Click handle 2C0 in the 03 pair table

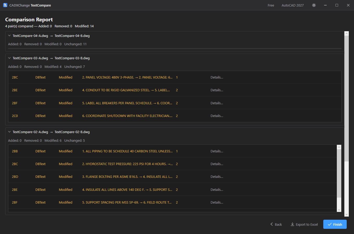(x=15, y=116)
